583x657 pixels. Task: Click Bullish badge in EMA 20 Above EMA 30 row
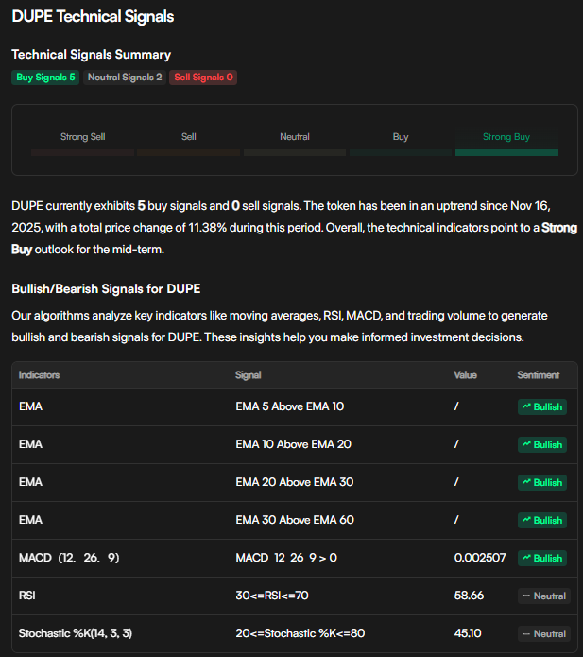point(542,482)
